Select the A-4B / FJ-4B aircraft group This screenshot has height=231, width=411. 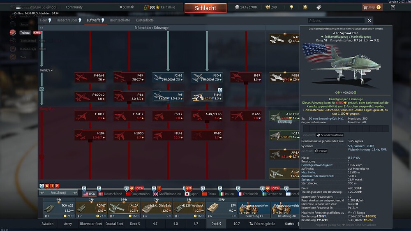click(207, 116)
